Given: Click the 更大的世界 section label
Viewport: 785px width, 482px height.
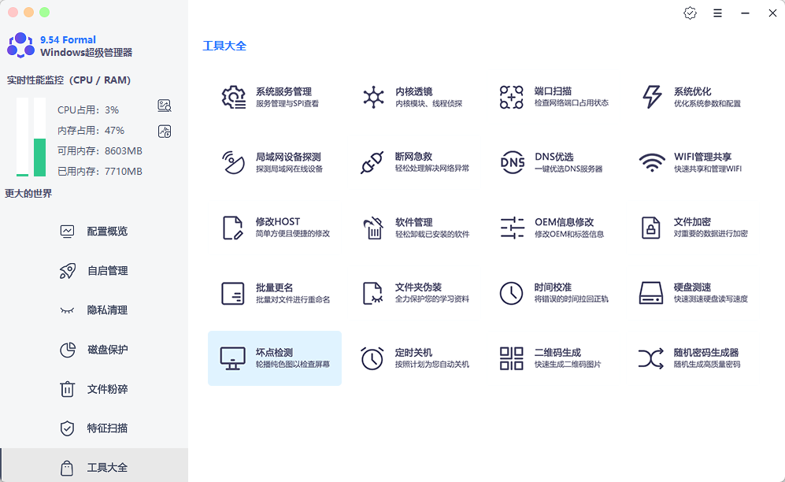Looking at the screenshot, I should [x=28, y=194].
